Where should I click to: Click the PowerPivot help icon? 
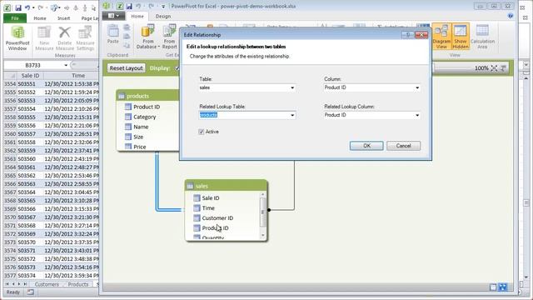point(511,16)
